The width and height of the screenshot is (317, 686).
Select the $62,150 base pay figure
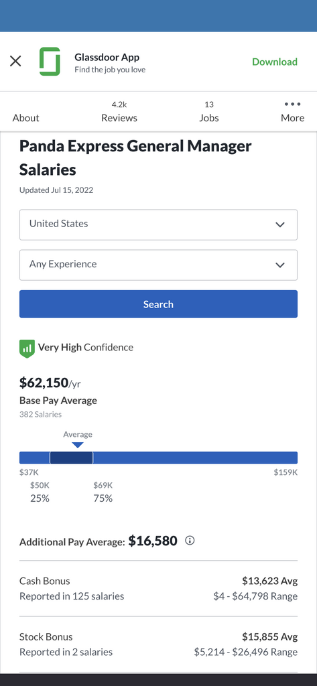tap(44, 383)
